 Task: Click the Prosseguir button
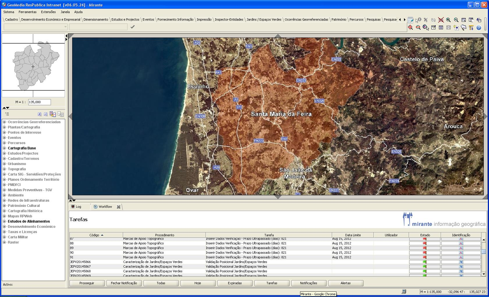click(87, 283)
